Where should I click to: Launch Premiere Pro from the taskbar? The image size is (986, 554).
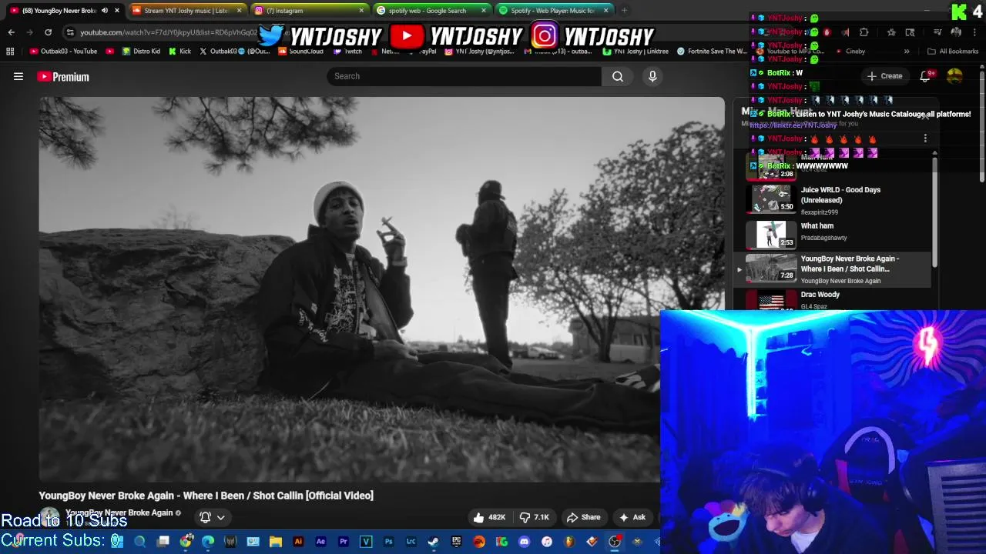[x=344, y=542]
